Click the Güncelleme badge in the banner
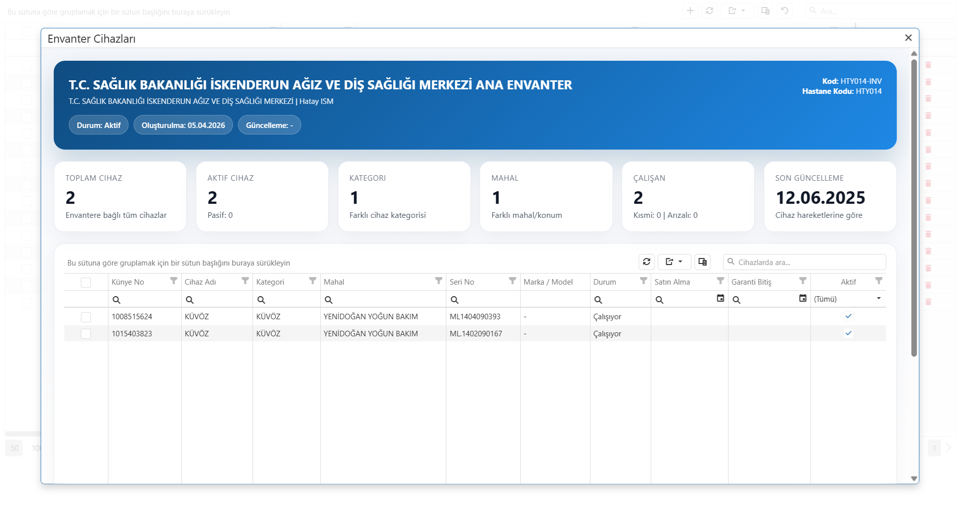Image resolution: width=961 pixels, height=512 pixels. coord(270,125)
